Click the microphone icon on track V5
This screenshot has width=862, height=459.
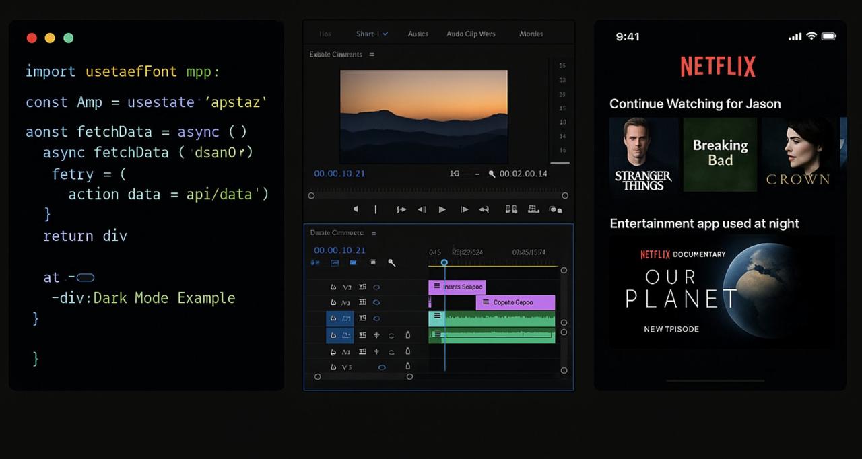click(x=407, y=367)
